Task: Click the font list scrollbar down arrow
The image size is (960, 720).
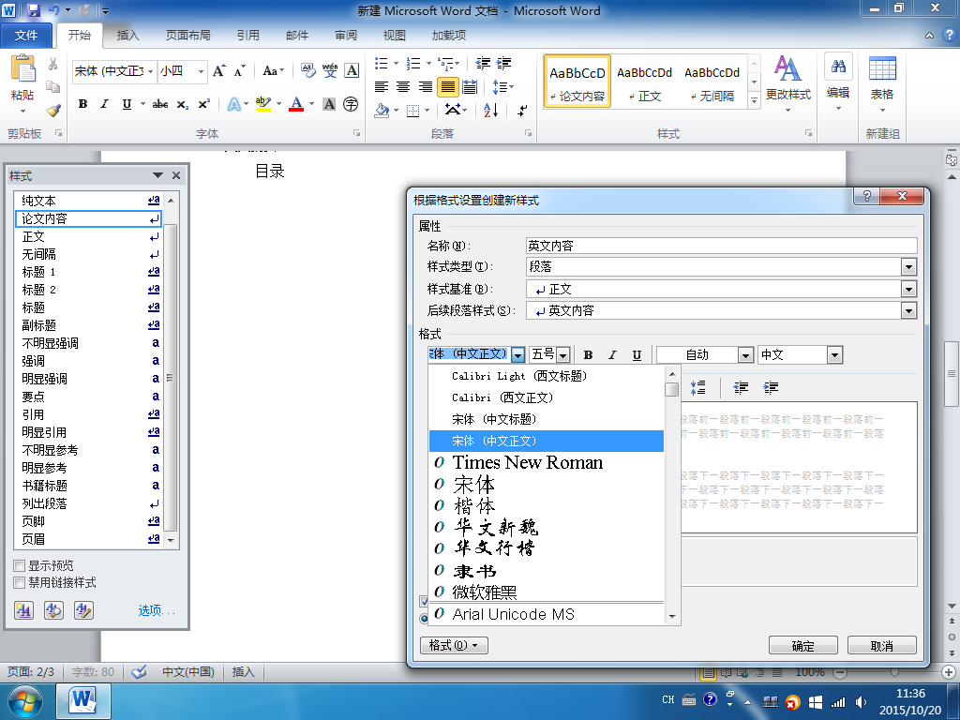Action: point(671,617)
